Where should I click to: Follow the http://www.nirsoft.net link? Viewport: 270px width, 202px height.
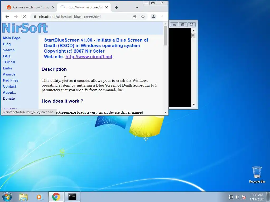coord(89,57)
